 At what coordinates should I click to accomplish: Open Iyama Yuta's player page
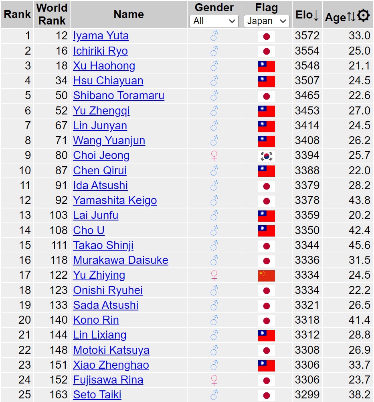101,36
